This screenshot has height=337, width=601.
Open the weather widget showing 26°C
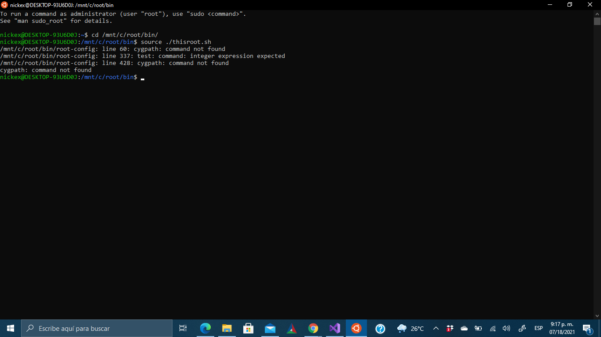click(410, 328)
